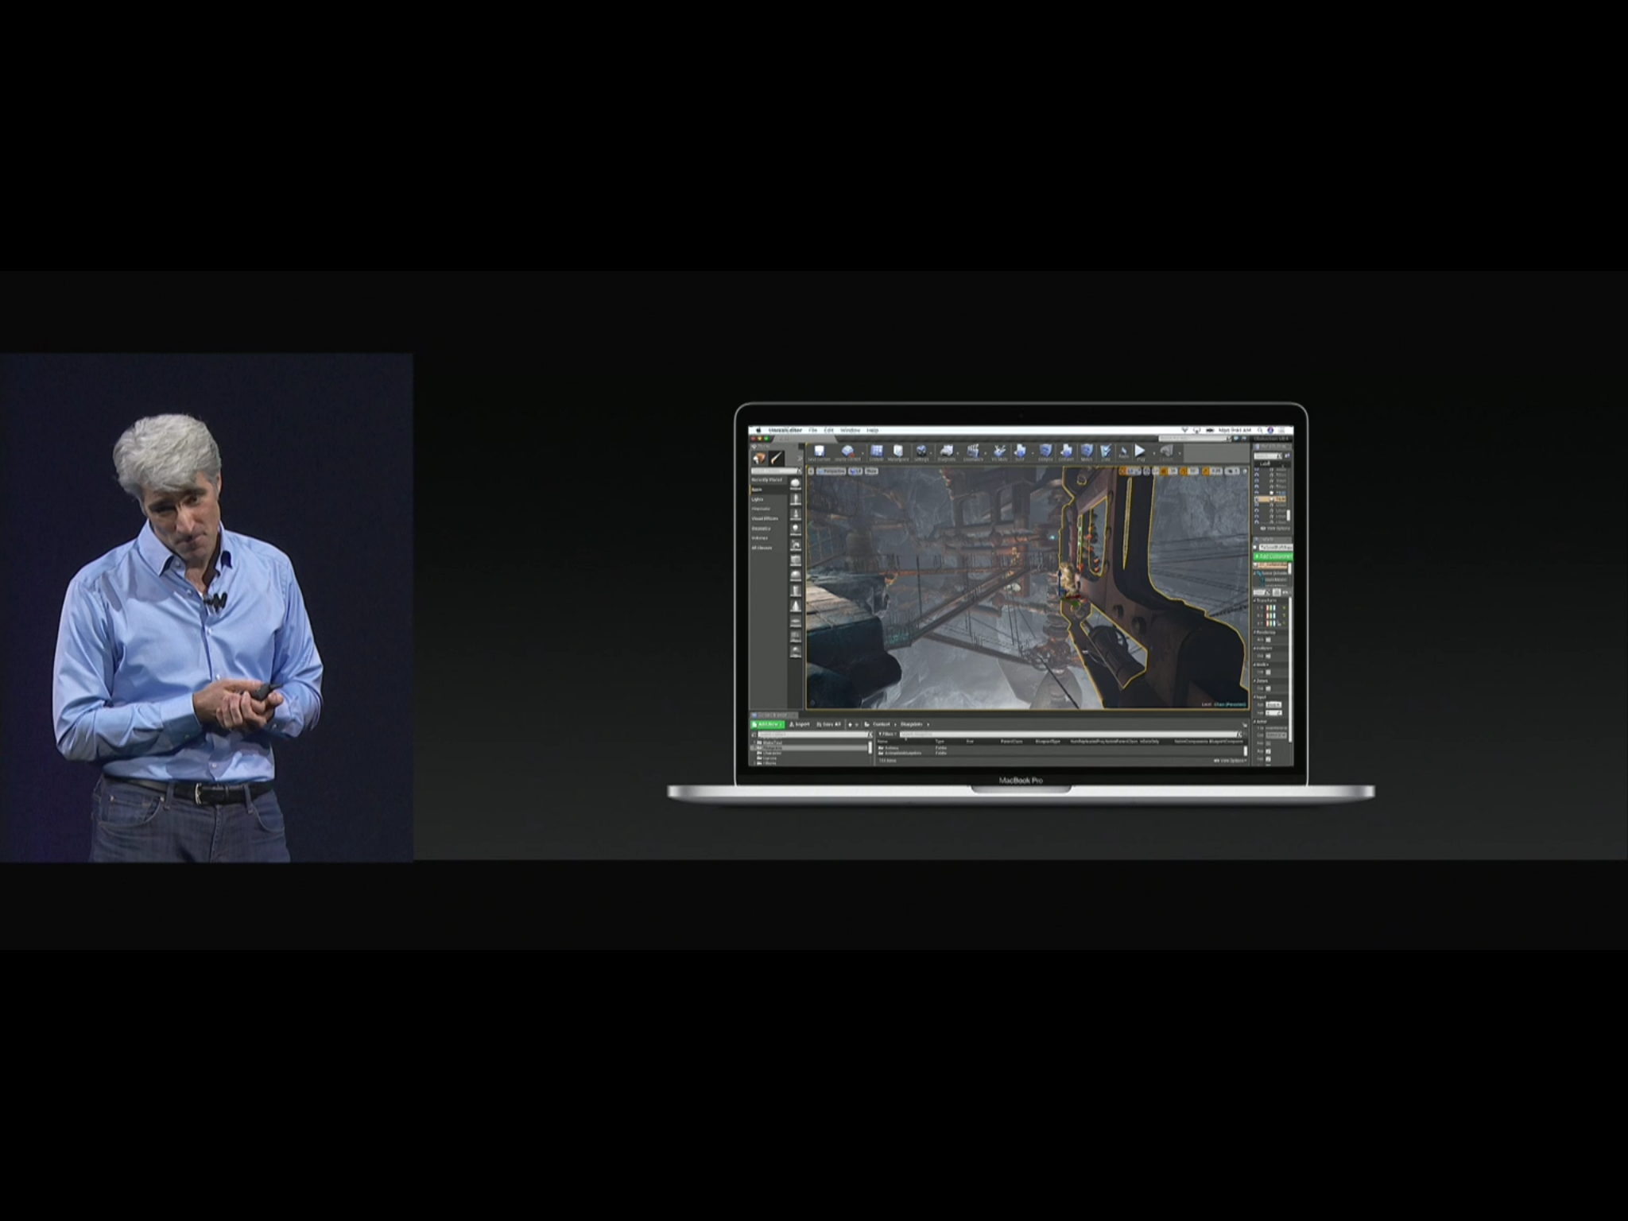1628x1221 pixels.
Task: Click the Source Control toolbar icon
Action: pyautogui.click(x=847, y=452)
